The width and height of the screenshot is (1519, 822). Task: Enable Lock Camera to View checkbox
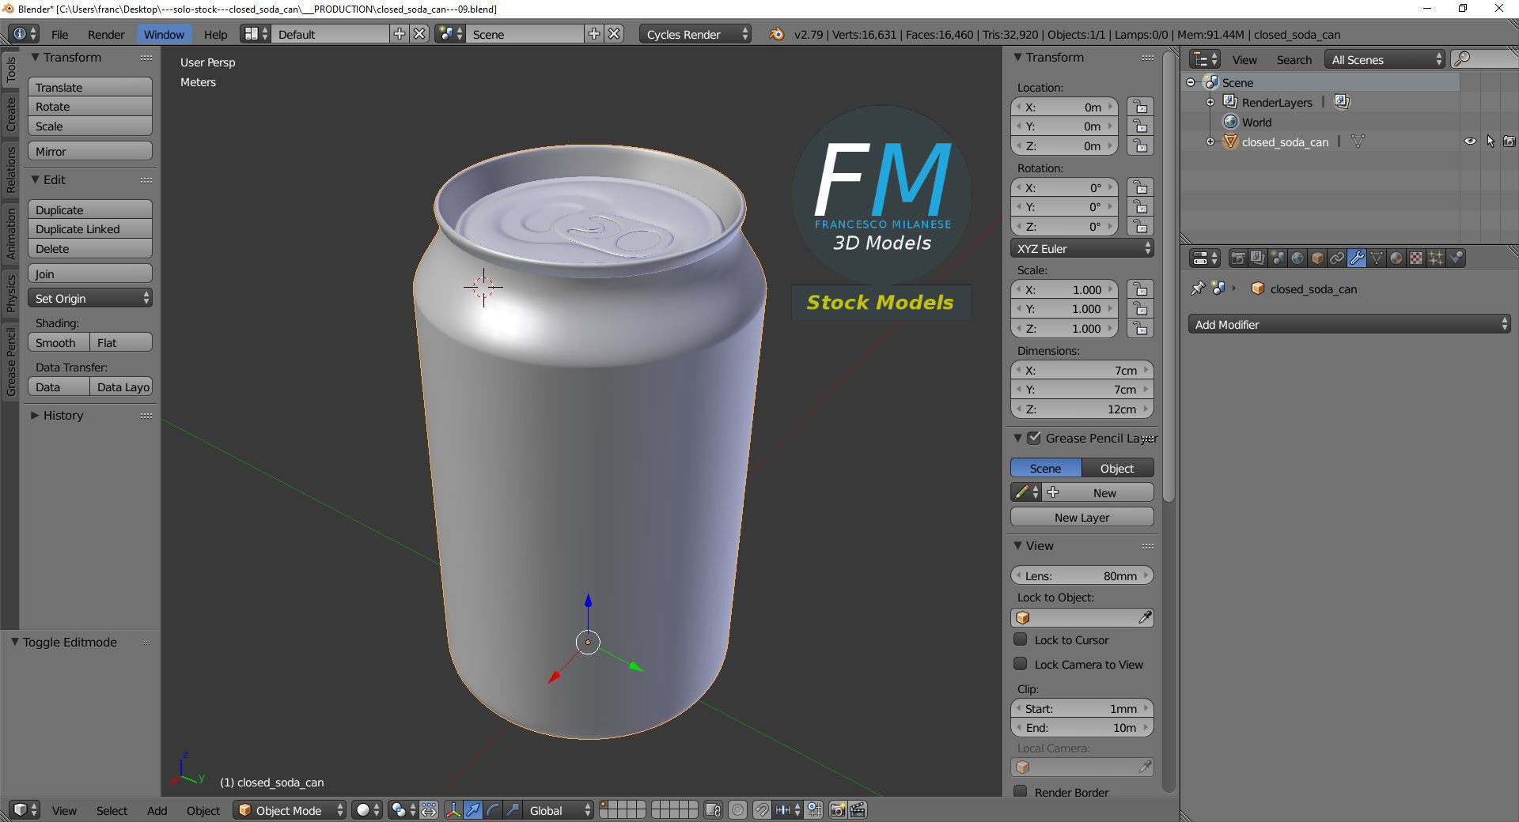[x=1021, y=664]
